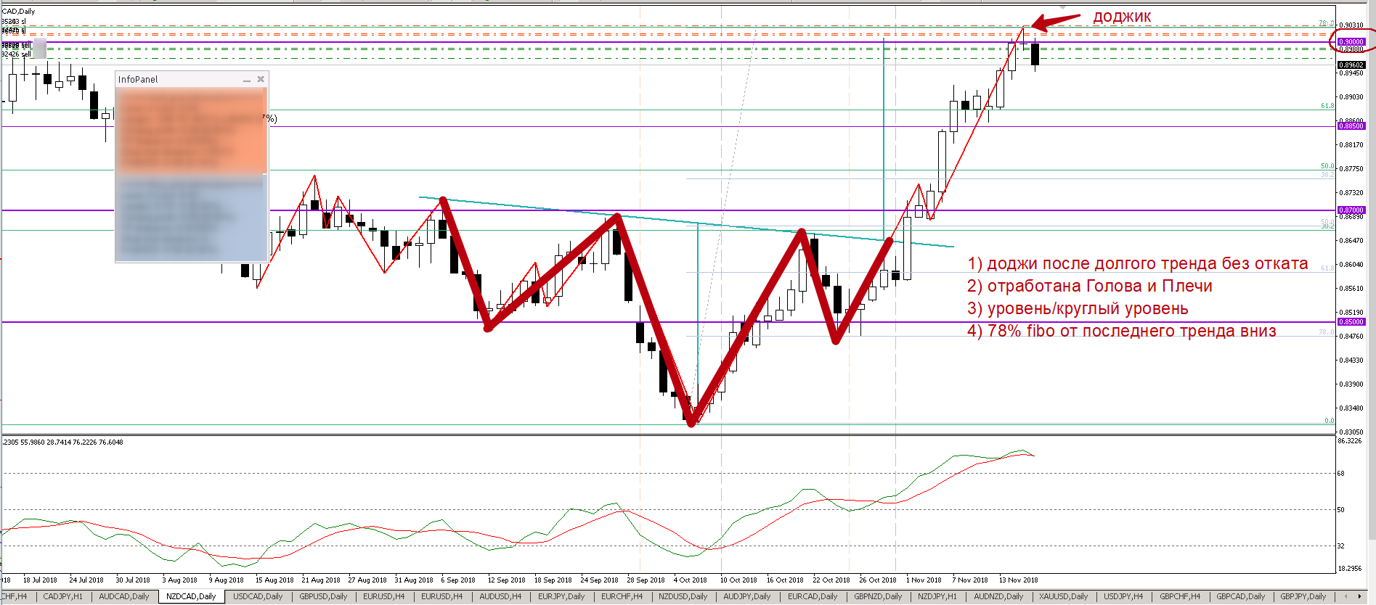Open the XAUUSD,Daily chart tab
Screen dimensions: 1376x605
tap(1064, 597)
